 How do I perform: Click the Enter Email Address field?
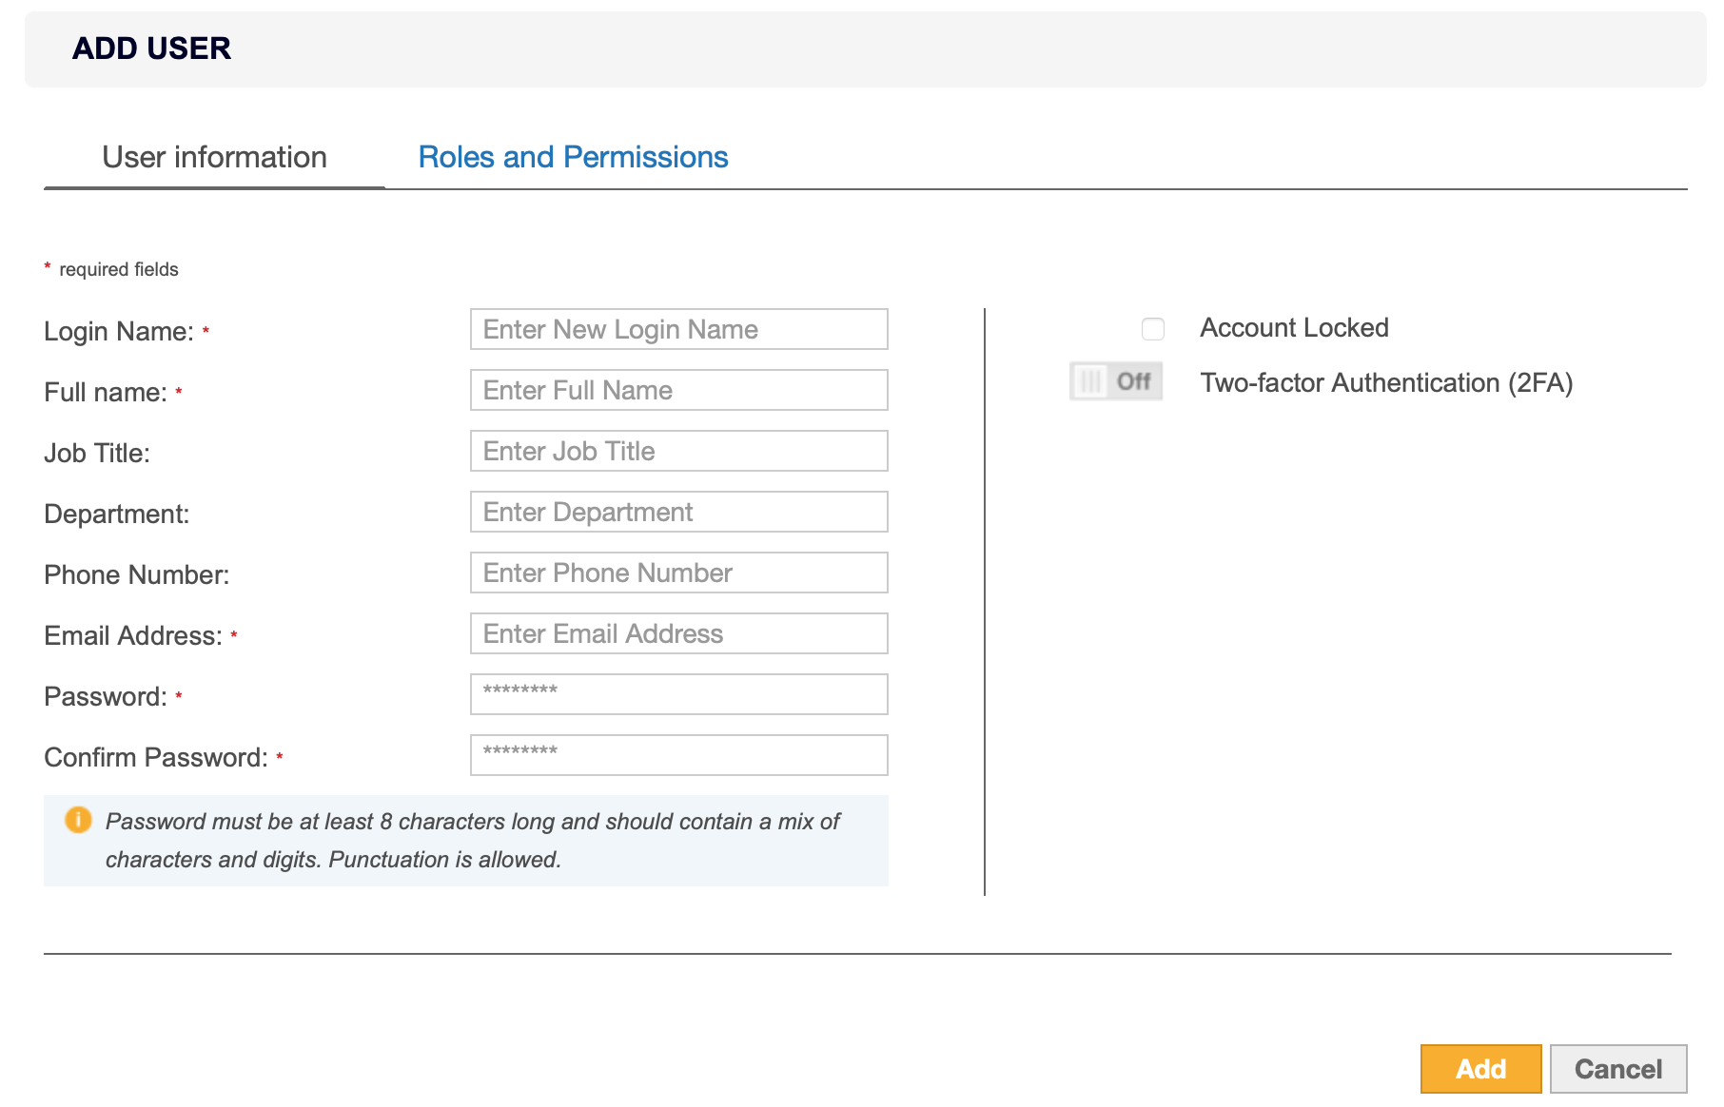pos(677,633)
